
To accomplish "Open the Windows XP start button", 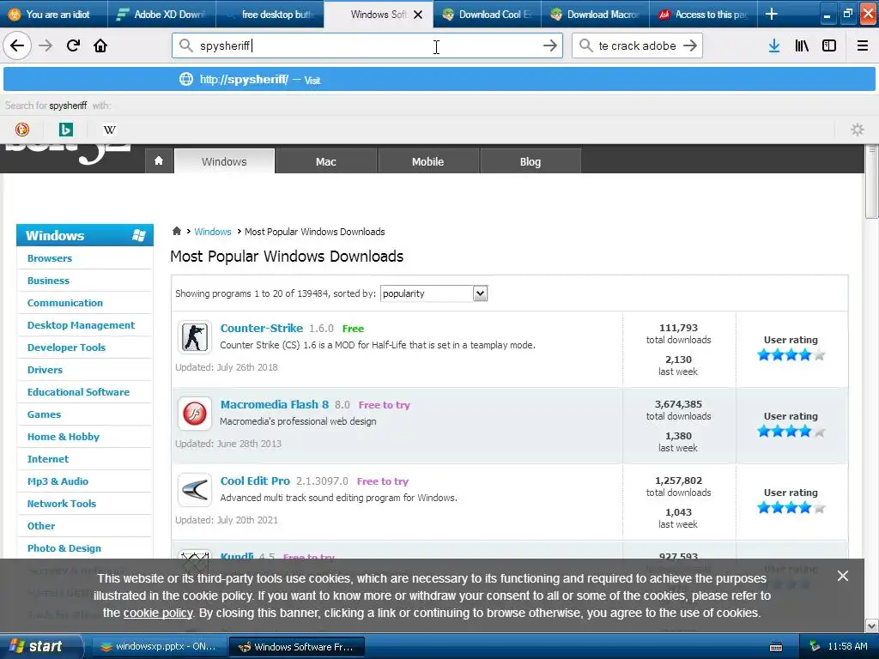I will pos(41,646).
